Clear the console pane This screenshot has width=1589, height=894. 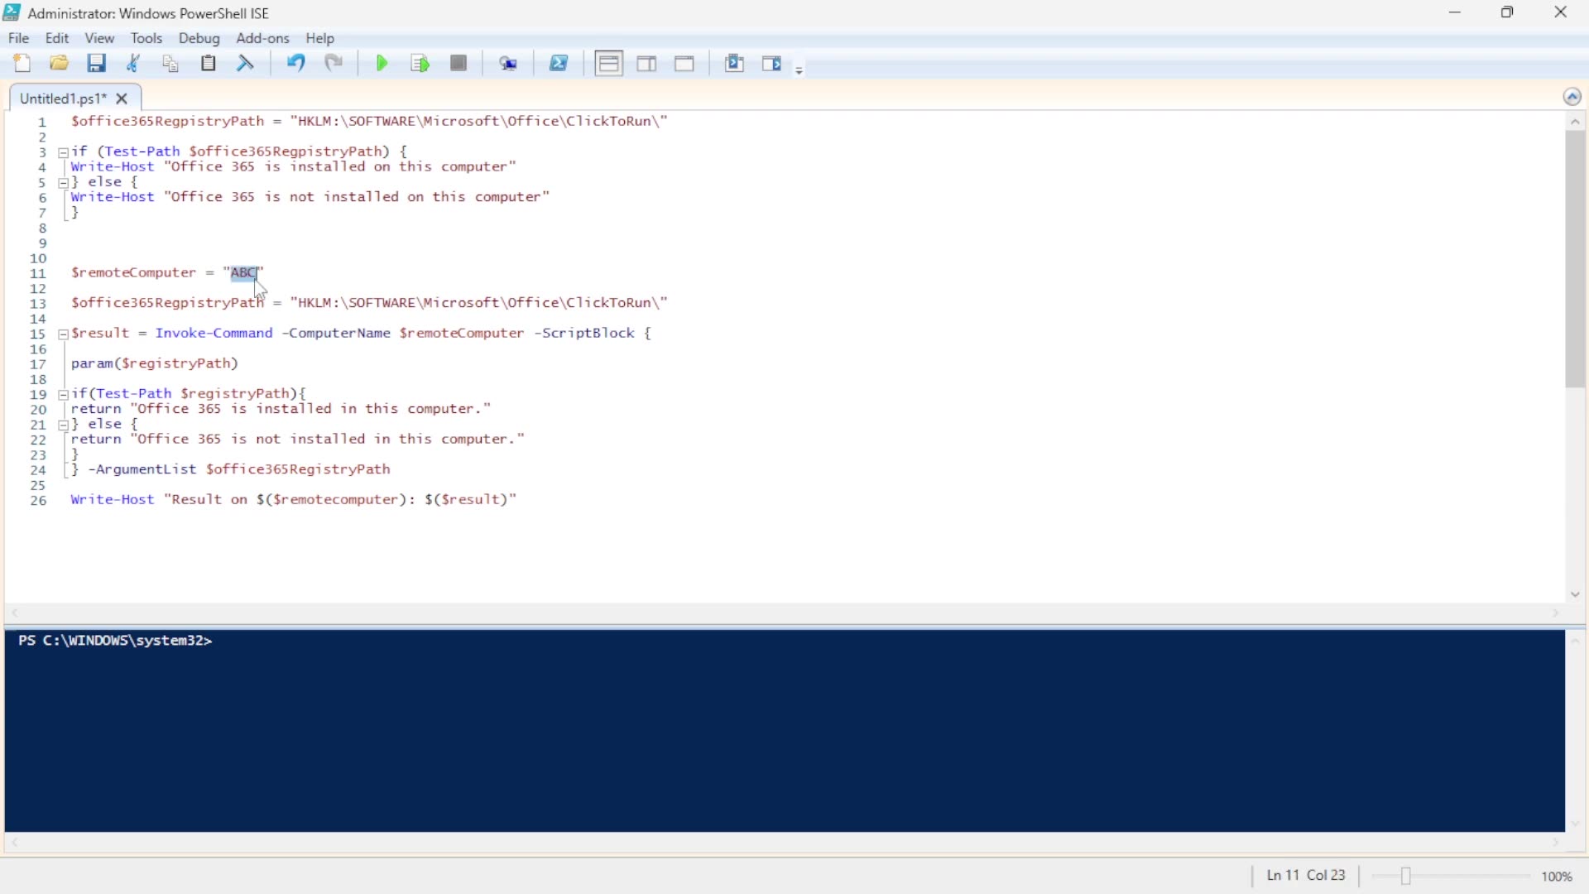click(245, 63)
